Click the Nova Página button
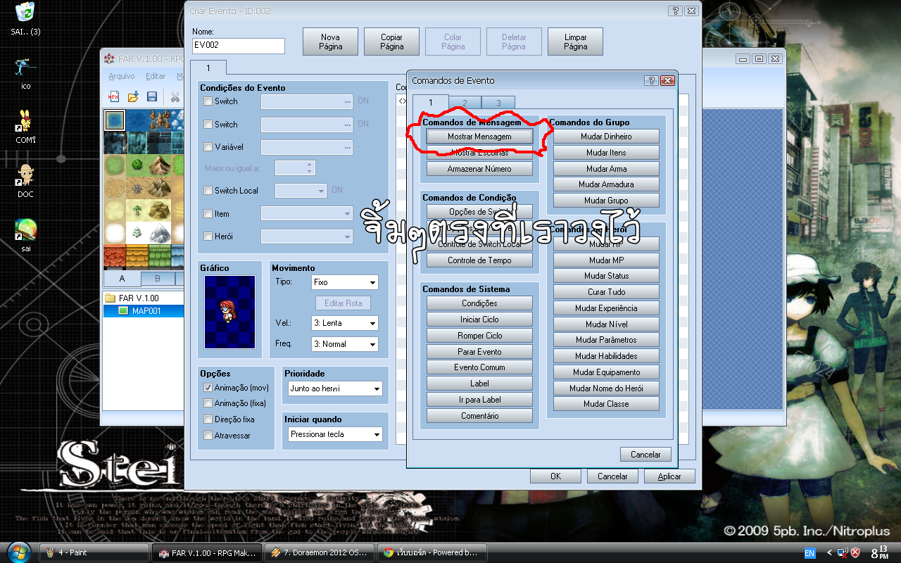 [x=330, y=42]
